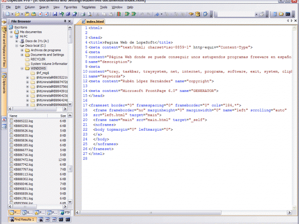Select the Disco local (C:) drive
The height and width of the screenshot is (224, 299).
point(36,46)
